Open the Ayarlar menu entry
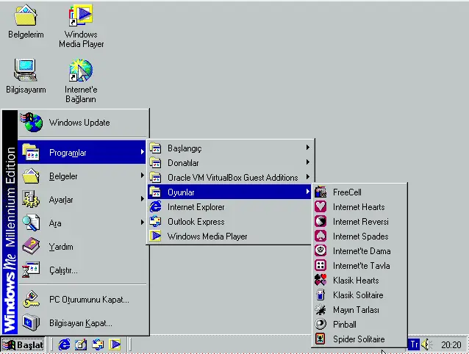This screenshot has height=354, width=469. [x=82, y=200]
